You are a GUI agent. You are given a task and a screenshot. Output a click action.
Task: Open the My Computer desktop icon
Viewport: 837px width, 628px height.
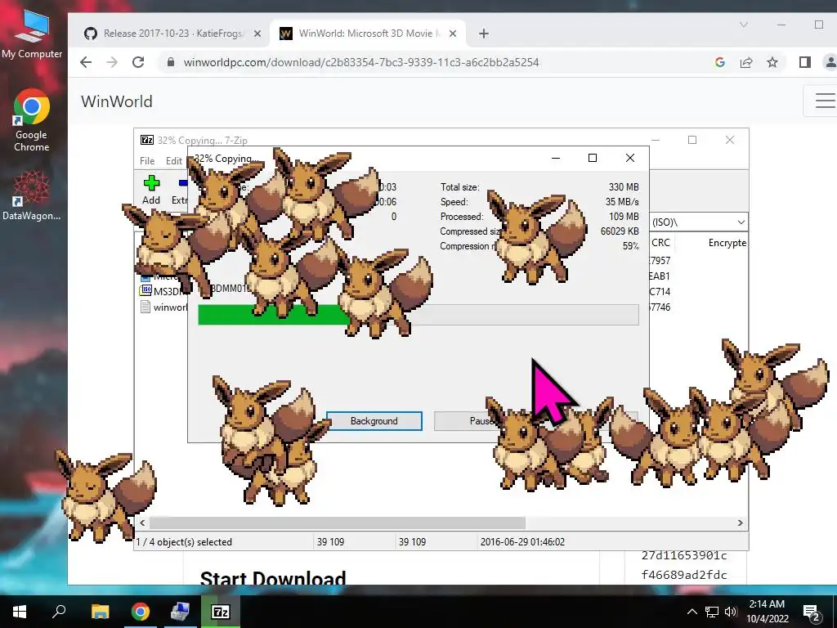32,34
